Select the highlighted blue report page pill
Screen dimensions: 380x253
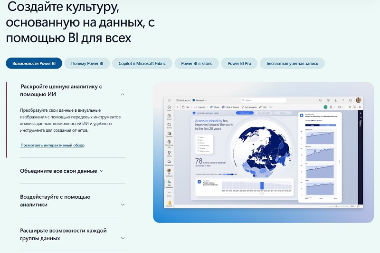point(245,113)
